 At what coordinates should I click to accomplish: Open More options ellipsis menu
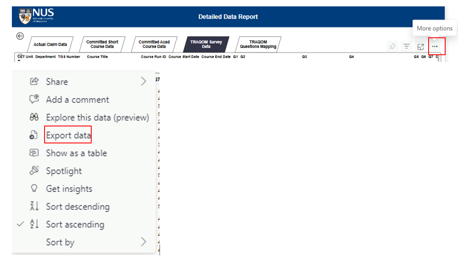435,47
